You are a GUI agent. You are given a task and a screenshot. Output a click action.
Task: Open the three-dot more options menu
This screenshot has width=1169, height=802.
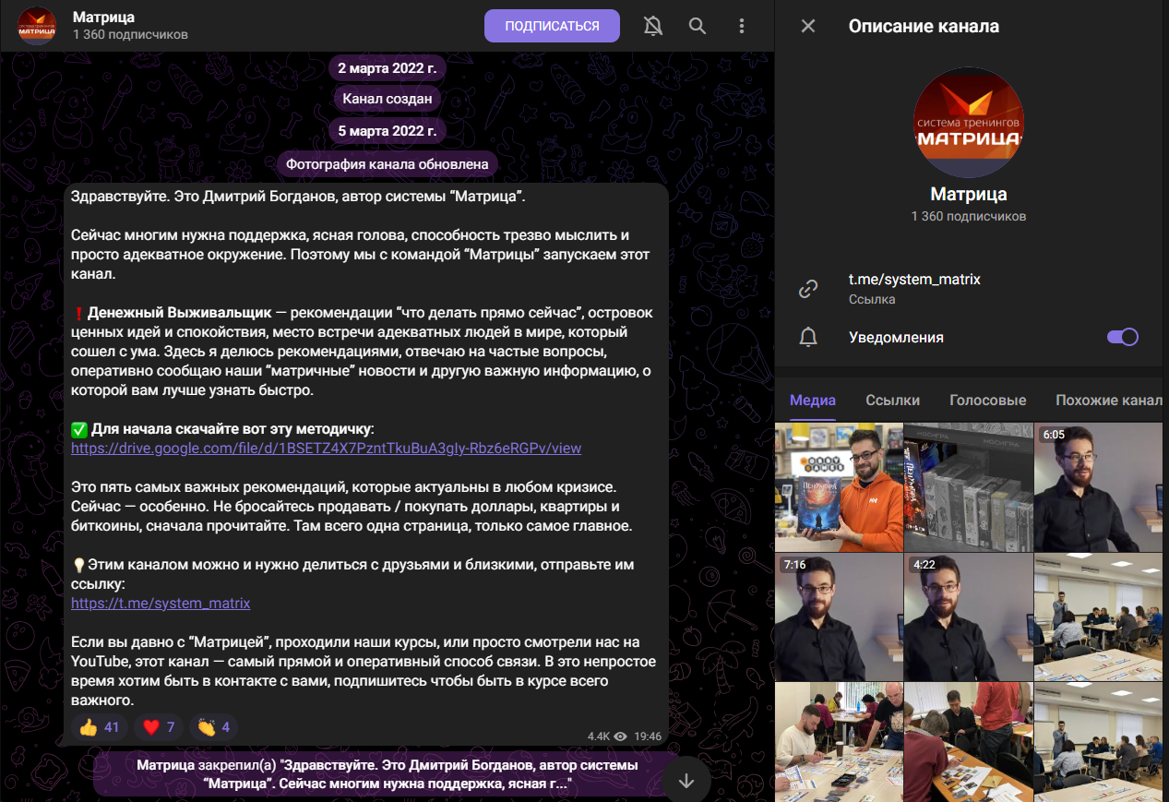pos(742,26)
